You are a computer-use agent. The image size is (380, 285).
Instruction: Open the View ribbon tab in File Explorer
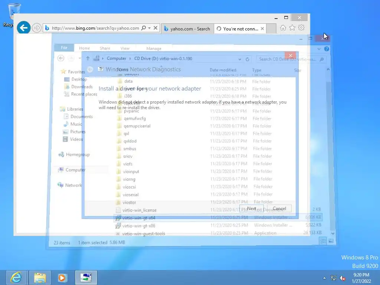(x=125, y=48)
